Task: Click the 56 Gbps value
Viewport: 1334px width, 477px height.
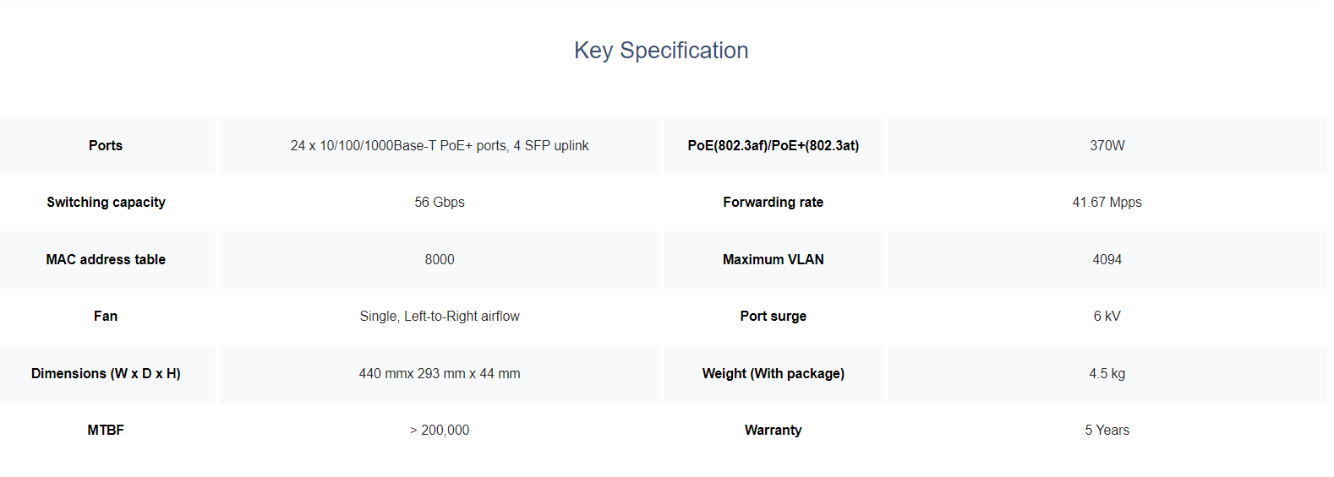Action: (x=440, y=203)
